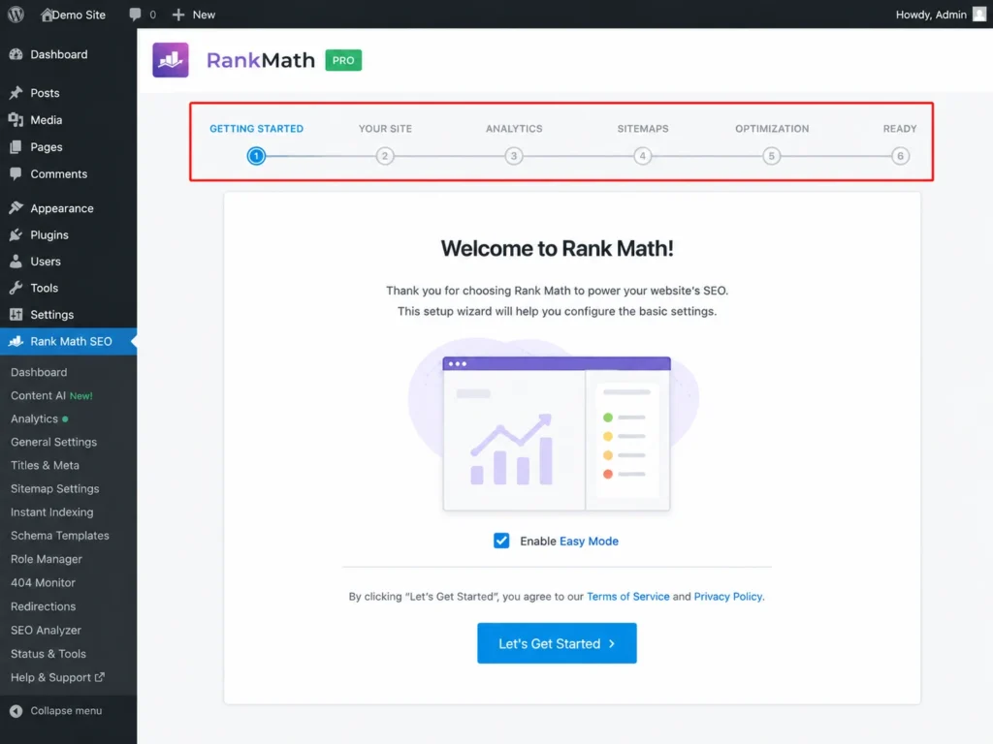The height and width of the screenshot is (744, 993).
Task: Click the WordPress logo in admin bar
Action: 16,14
